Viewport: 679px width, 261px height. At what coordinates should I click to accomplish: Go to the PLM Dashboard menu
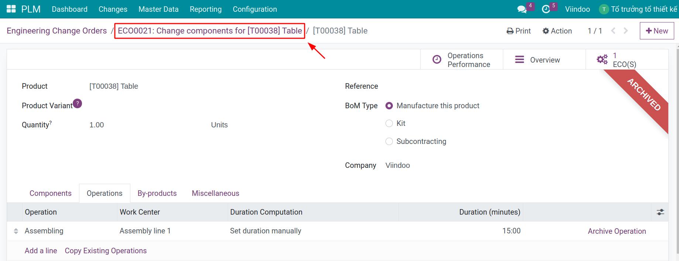click(x=70, y=9)
